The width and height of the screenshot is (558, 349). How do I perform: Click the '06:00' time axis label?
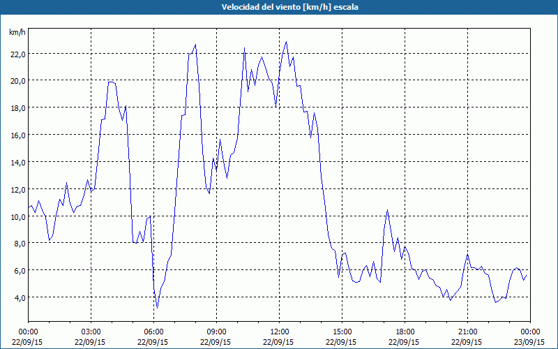[153, 332]
